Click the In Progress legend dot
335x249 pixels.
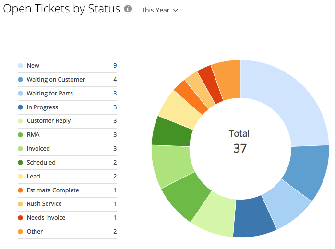pyautogui.click(x=20, y=107)
